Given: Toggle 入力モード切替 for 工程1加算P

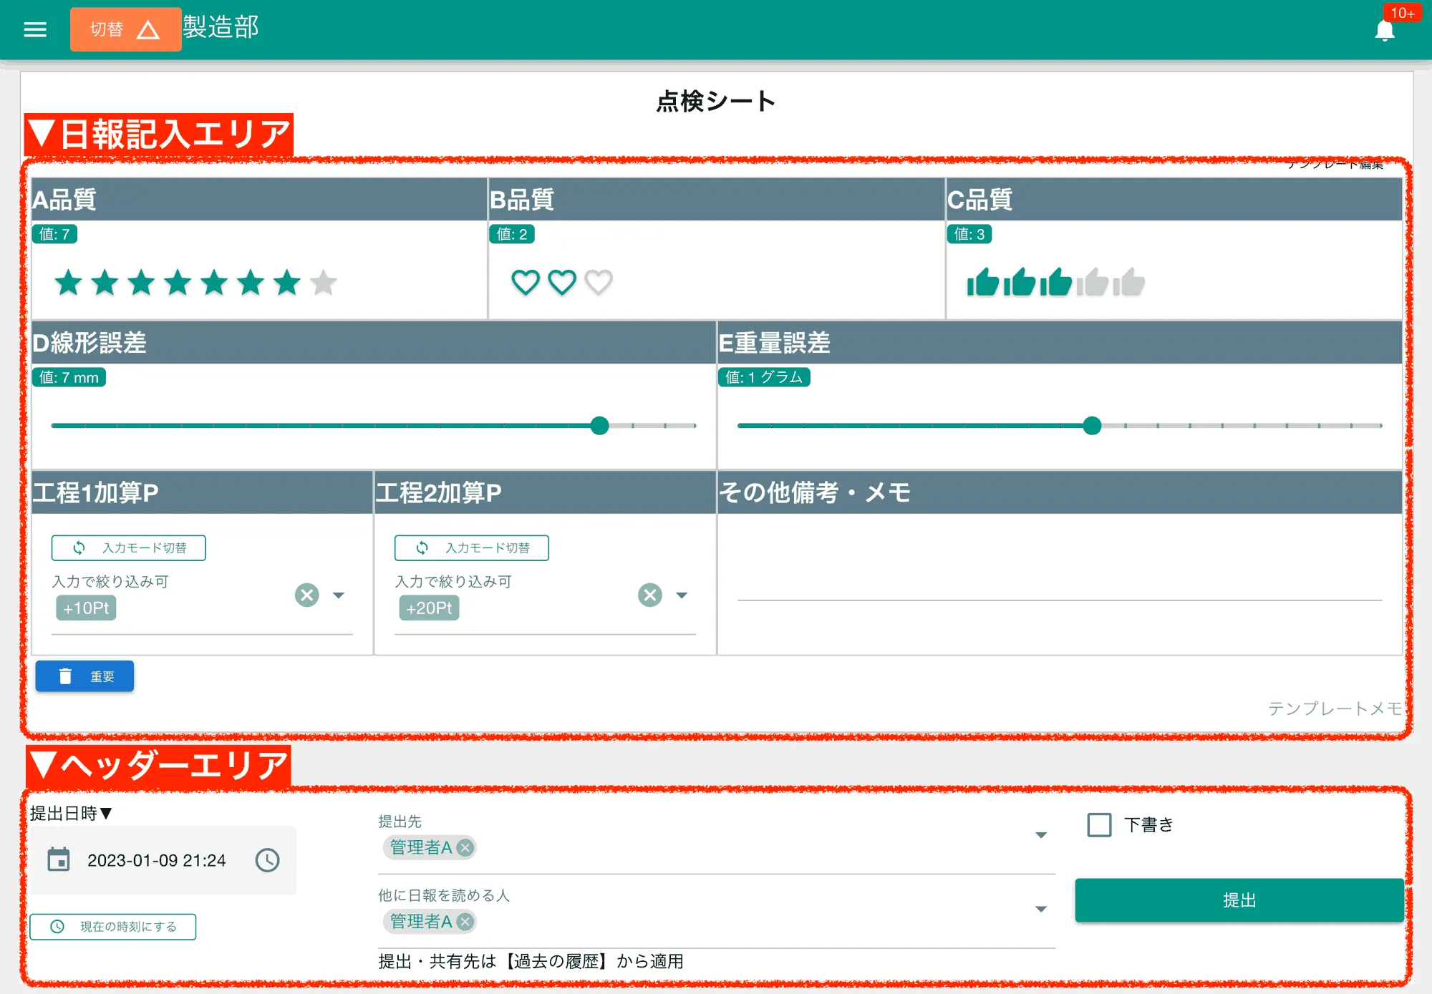Looking at the screenshot, I should pos(127,547).
